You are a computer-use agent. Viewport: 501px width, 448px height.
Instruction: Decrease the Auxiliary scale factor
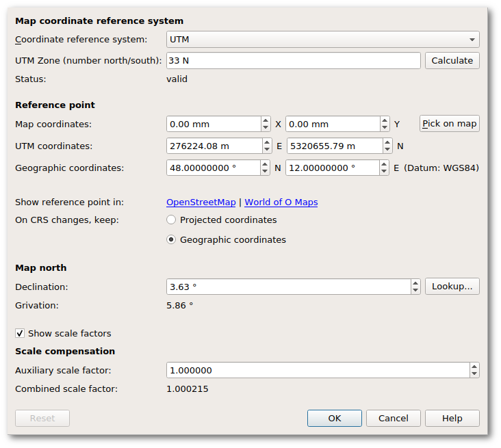click(474, 373)
